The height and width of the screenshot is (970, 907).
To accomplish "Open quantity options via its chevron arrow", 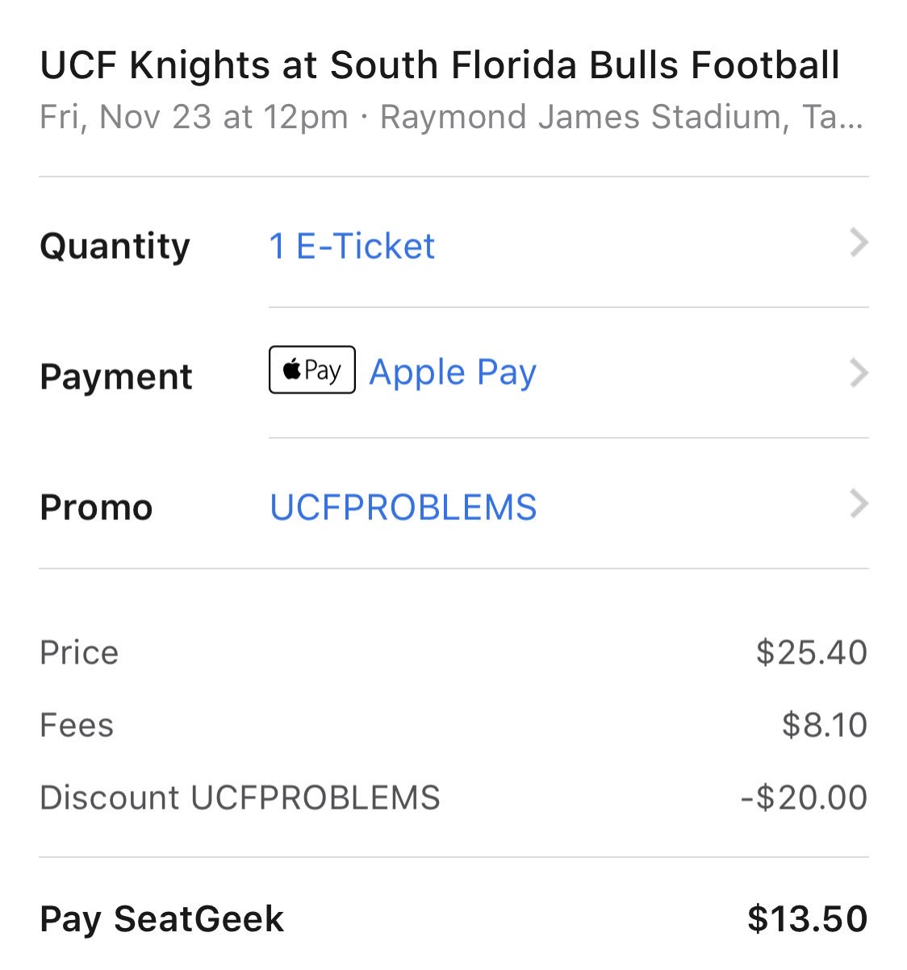I will click(859, 243).
